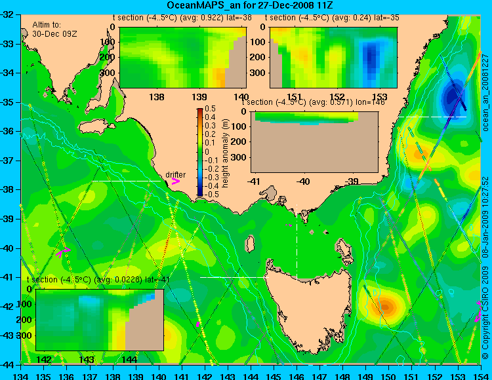Viewport: 492px width, 380px height.
Task: Click the magenta drifter marker at the right map edge
Action: pos(478,311)
